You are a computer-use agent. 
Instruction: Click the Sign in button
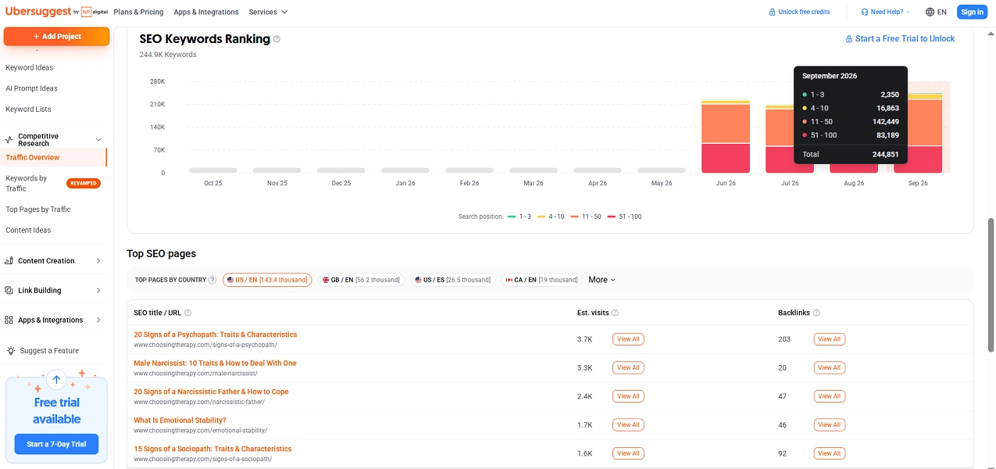(973, 12)
